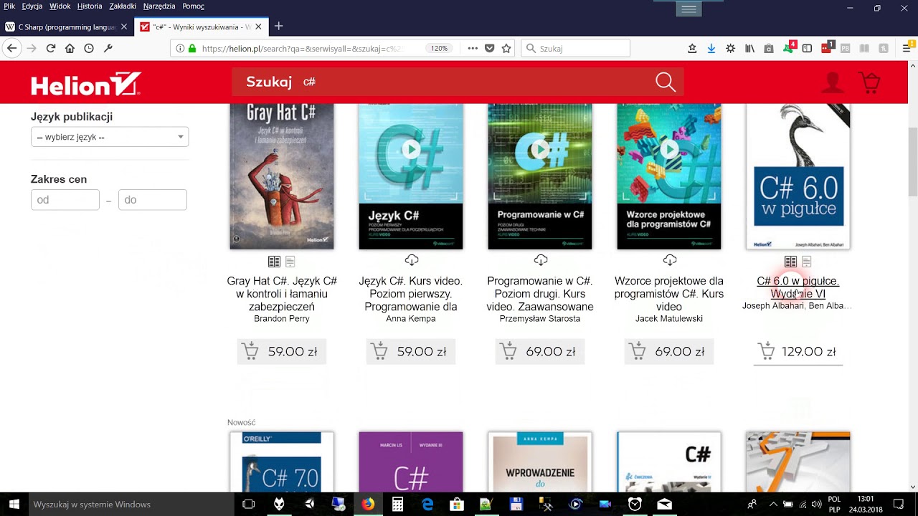The height and width of the screenshot is (516, 918).
Task: Expand the Język publikacji dropdown
Action: 110,136
